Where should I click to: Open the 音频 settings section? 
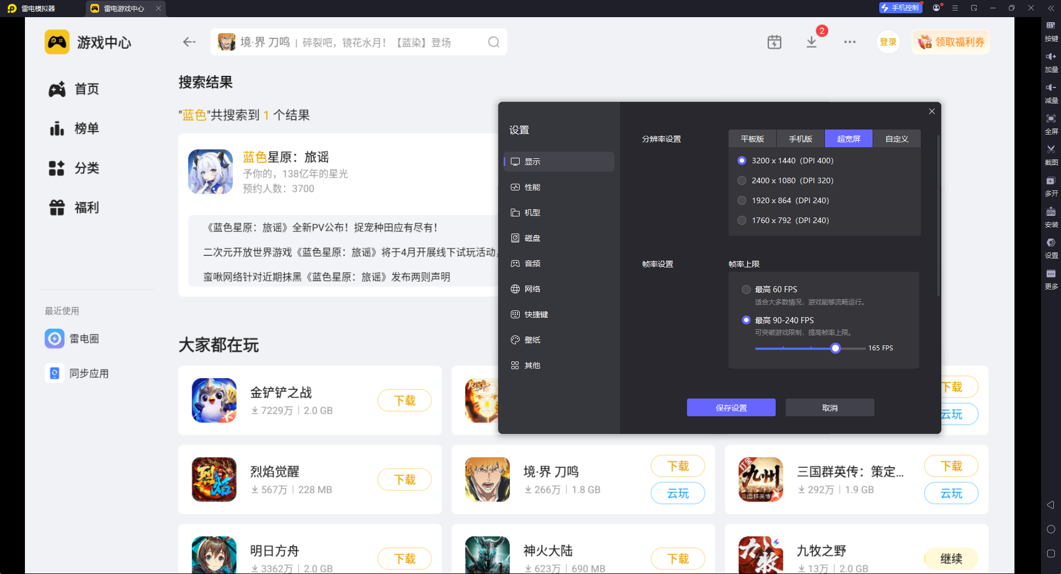(x=559, y=263)
